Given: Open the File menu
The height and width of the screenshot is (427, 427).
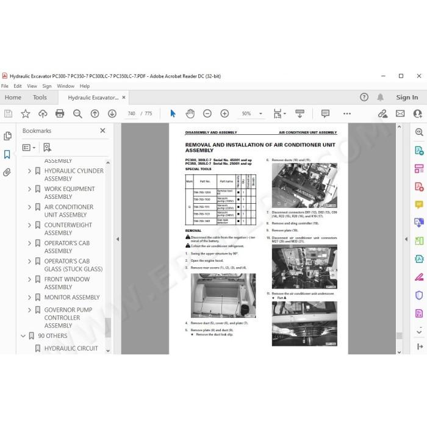Looking at the screenshot, I should click(x=5, y=86).
